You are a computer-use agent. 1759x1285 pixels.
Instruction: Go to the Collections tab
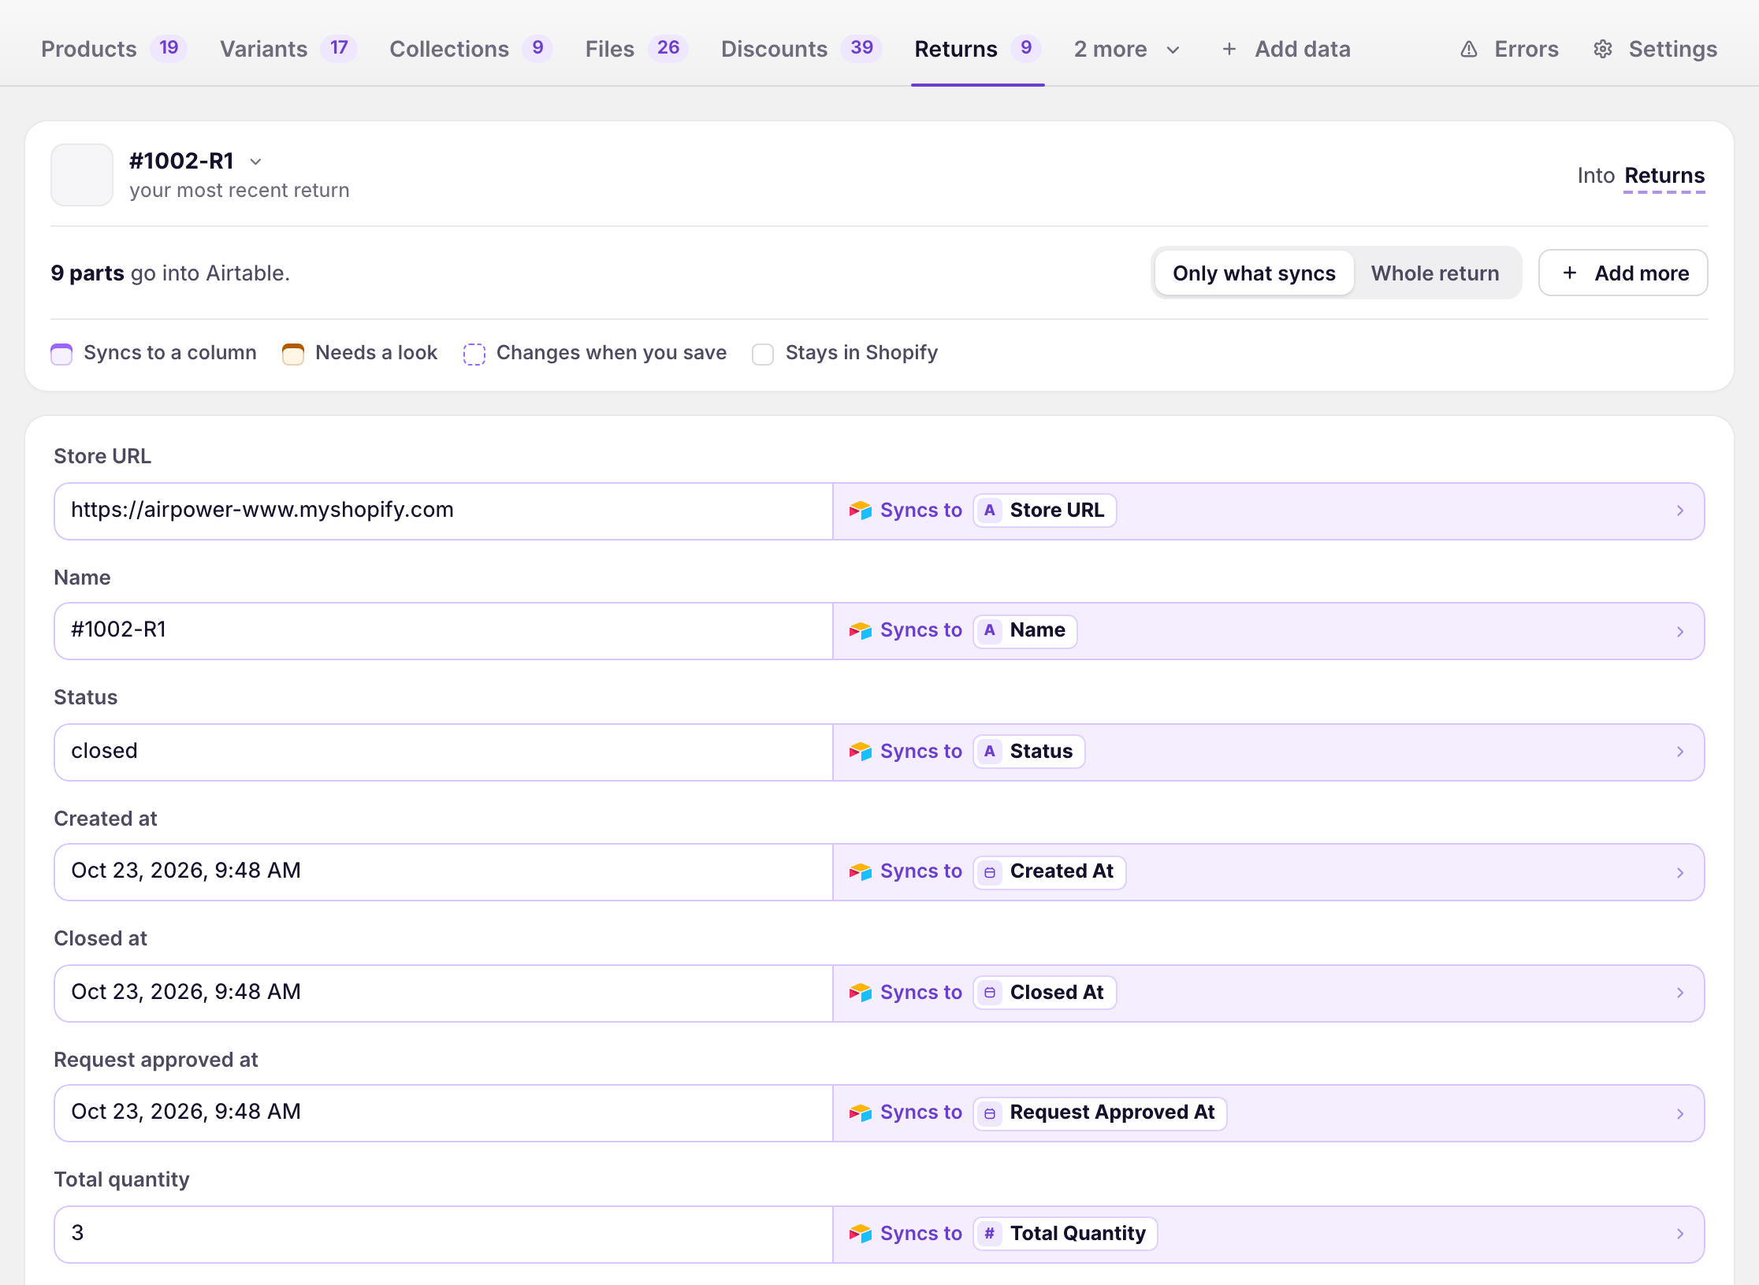[470, 50]
